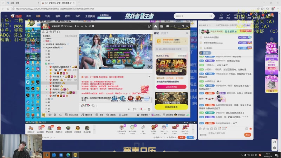
Task: Click the gift box icon in YY chat toolbar
Action: (x=149, y=109)
